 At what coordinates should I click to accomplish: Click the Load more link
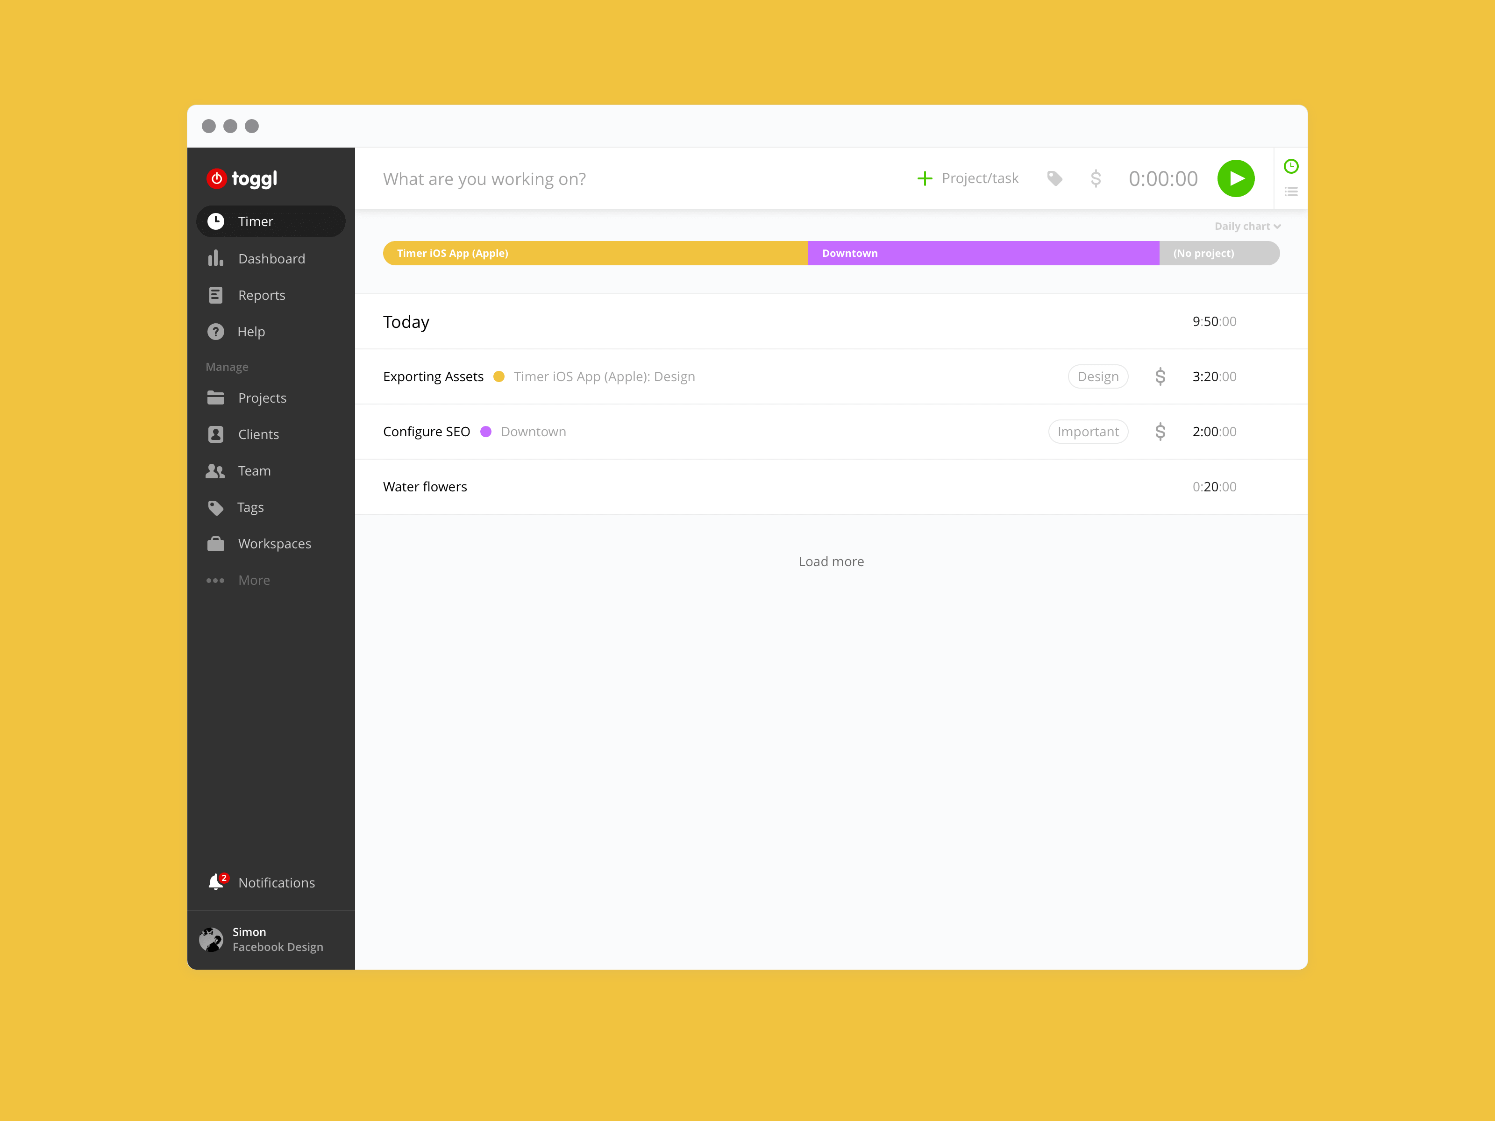831,561
